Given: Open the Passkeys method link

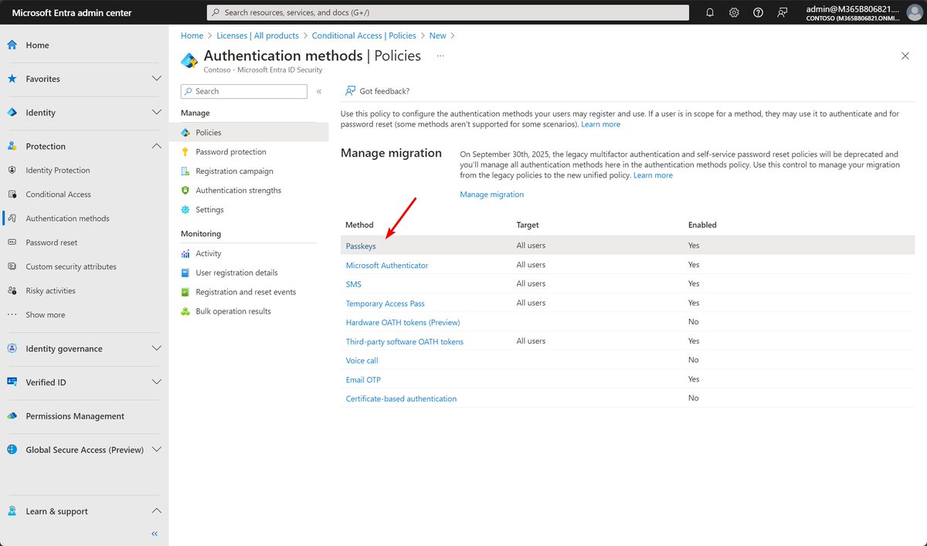Looking at the screenshot, I should [x=361, y=246].
